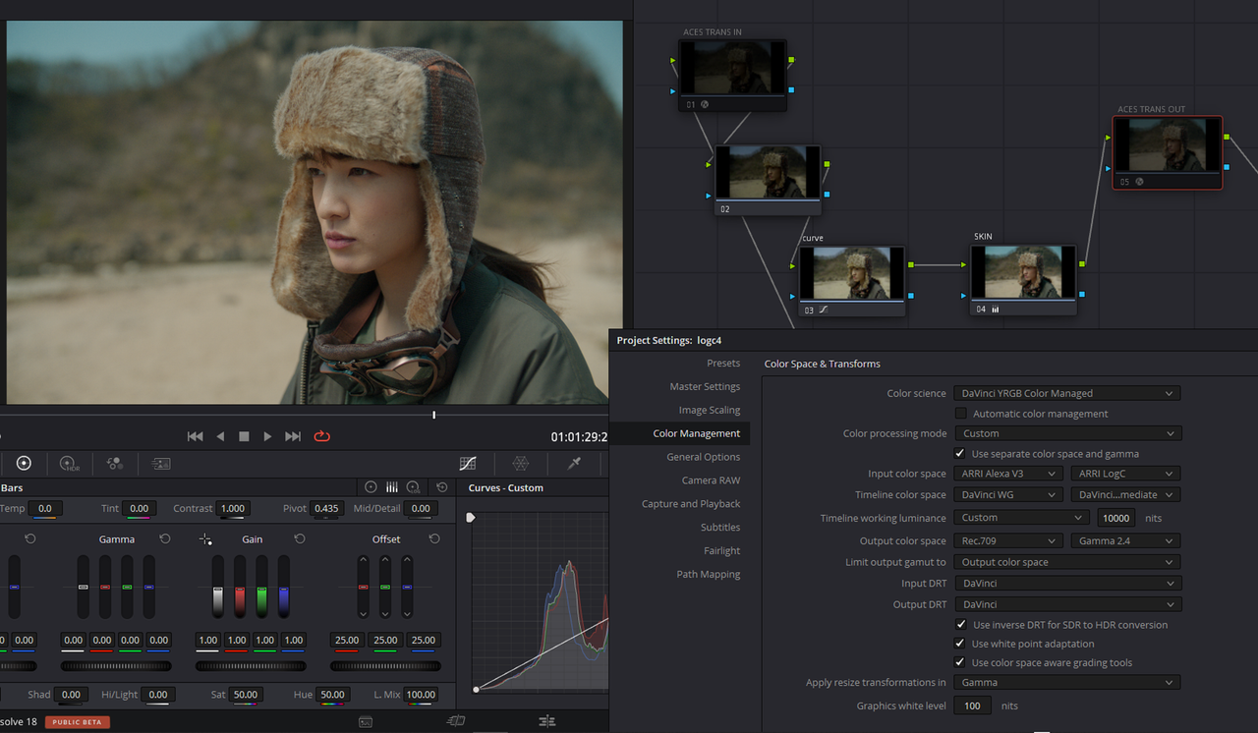Go to Camera RAW settings section

click(x=712, y=480)
